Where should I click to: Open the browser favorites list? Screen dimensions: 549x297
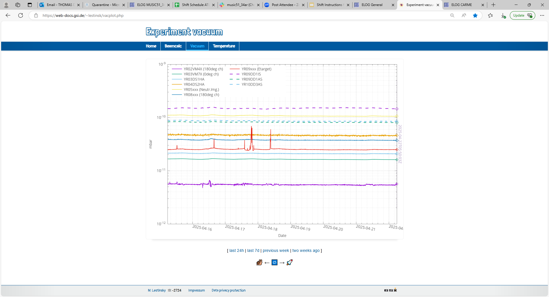[490, 15]
